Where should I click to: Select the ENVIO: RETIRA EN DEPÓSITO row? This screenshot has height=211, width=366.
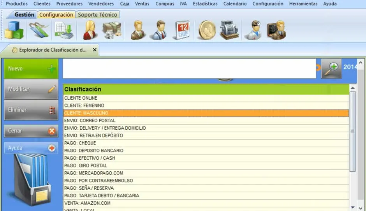[206, 135]
